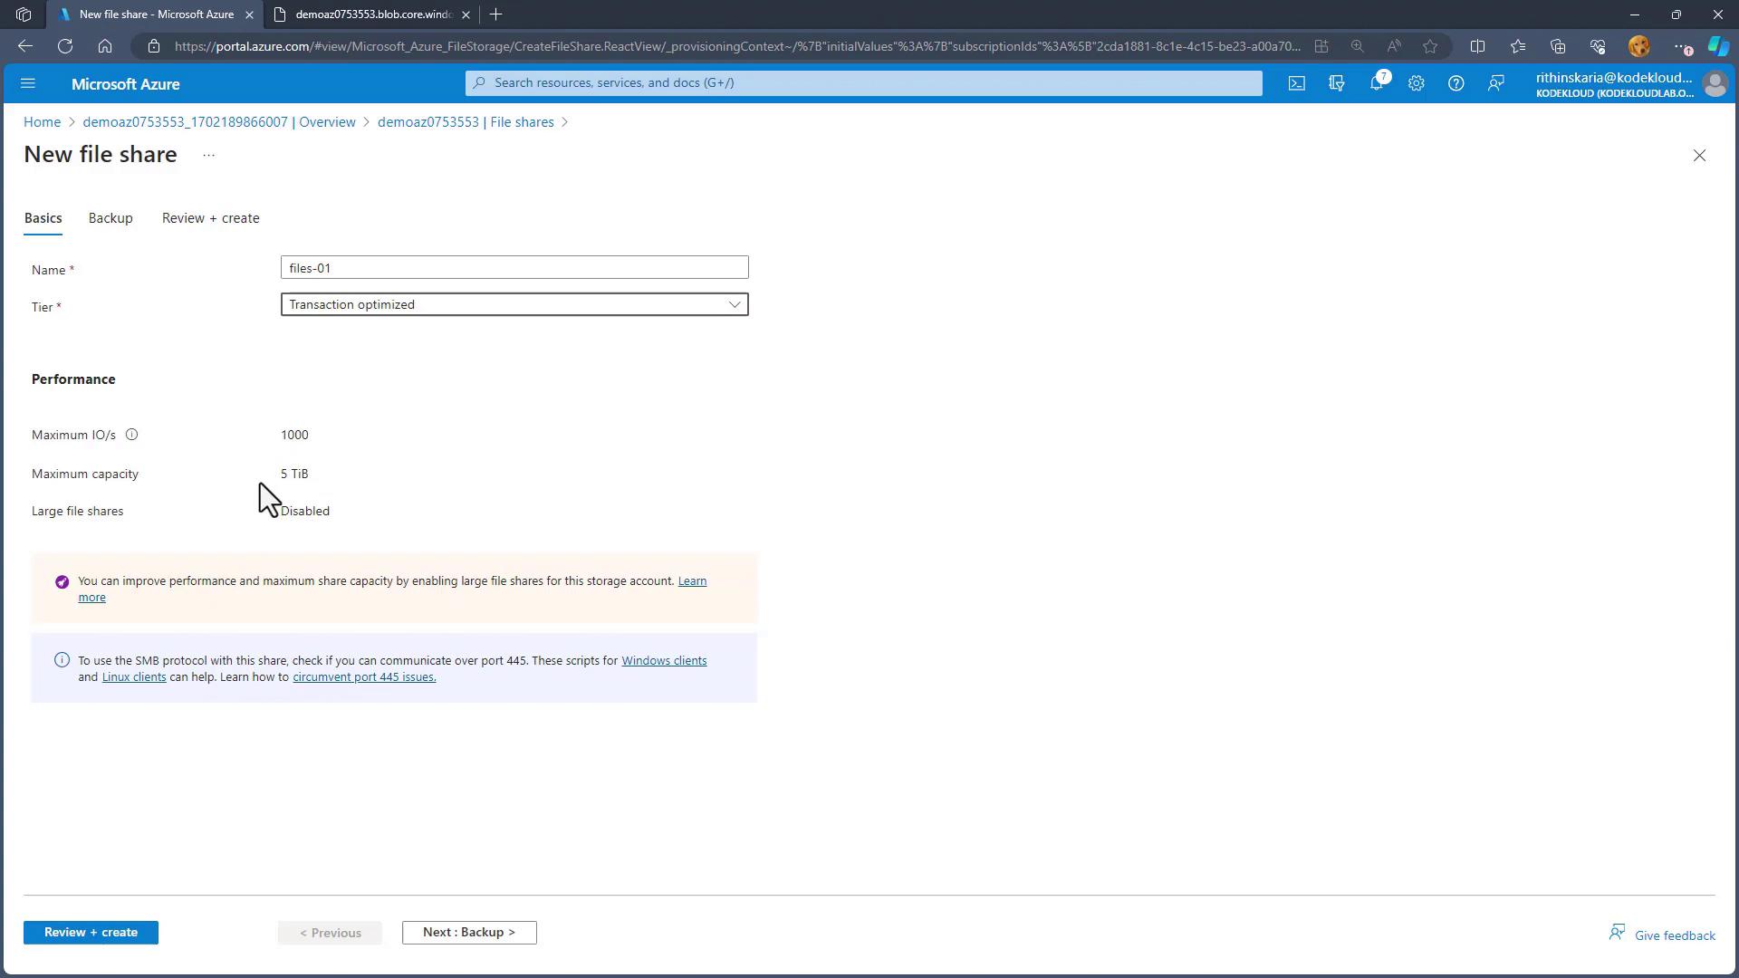Open the Windows clients link
The image size is (1739, 978).
[x=663, y=661]
